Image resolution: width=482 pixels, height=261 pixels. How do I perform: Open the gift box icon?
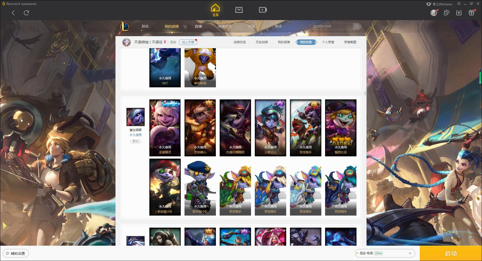point(471,13)
